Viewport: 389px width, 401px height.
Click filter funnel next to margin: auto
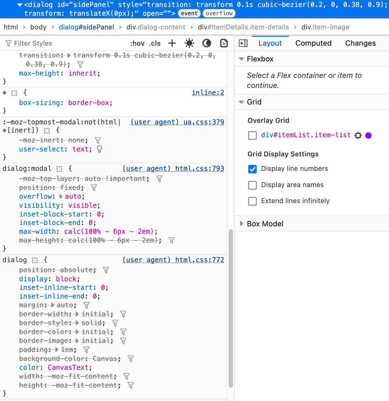click(87, 305)
